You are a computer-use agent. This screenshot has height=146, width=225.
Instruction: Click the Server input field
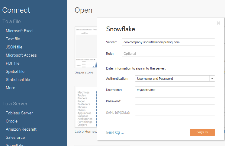click(x=168, y=42)
